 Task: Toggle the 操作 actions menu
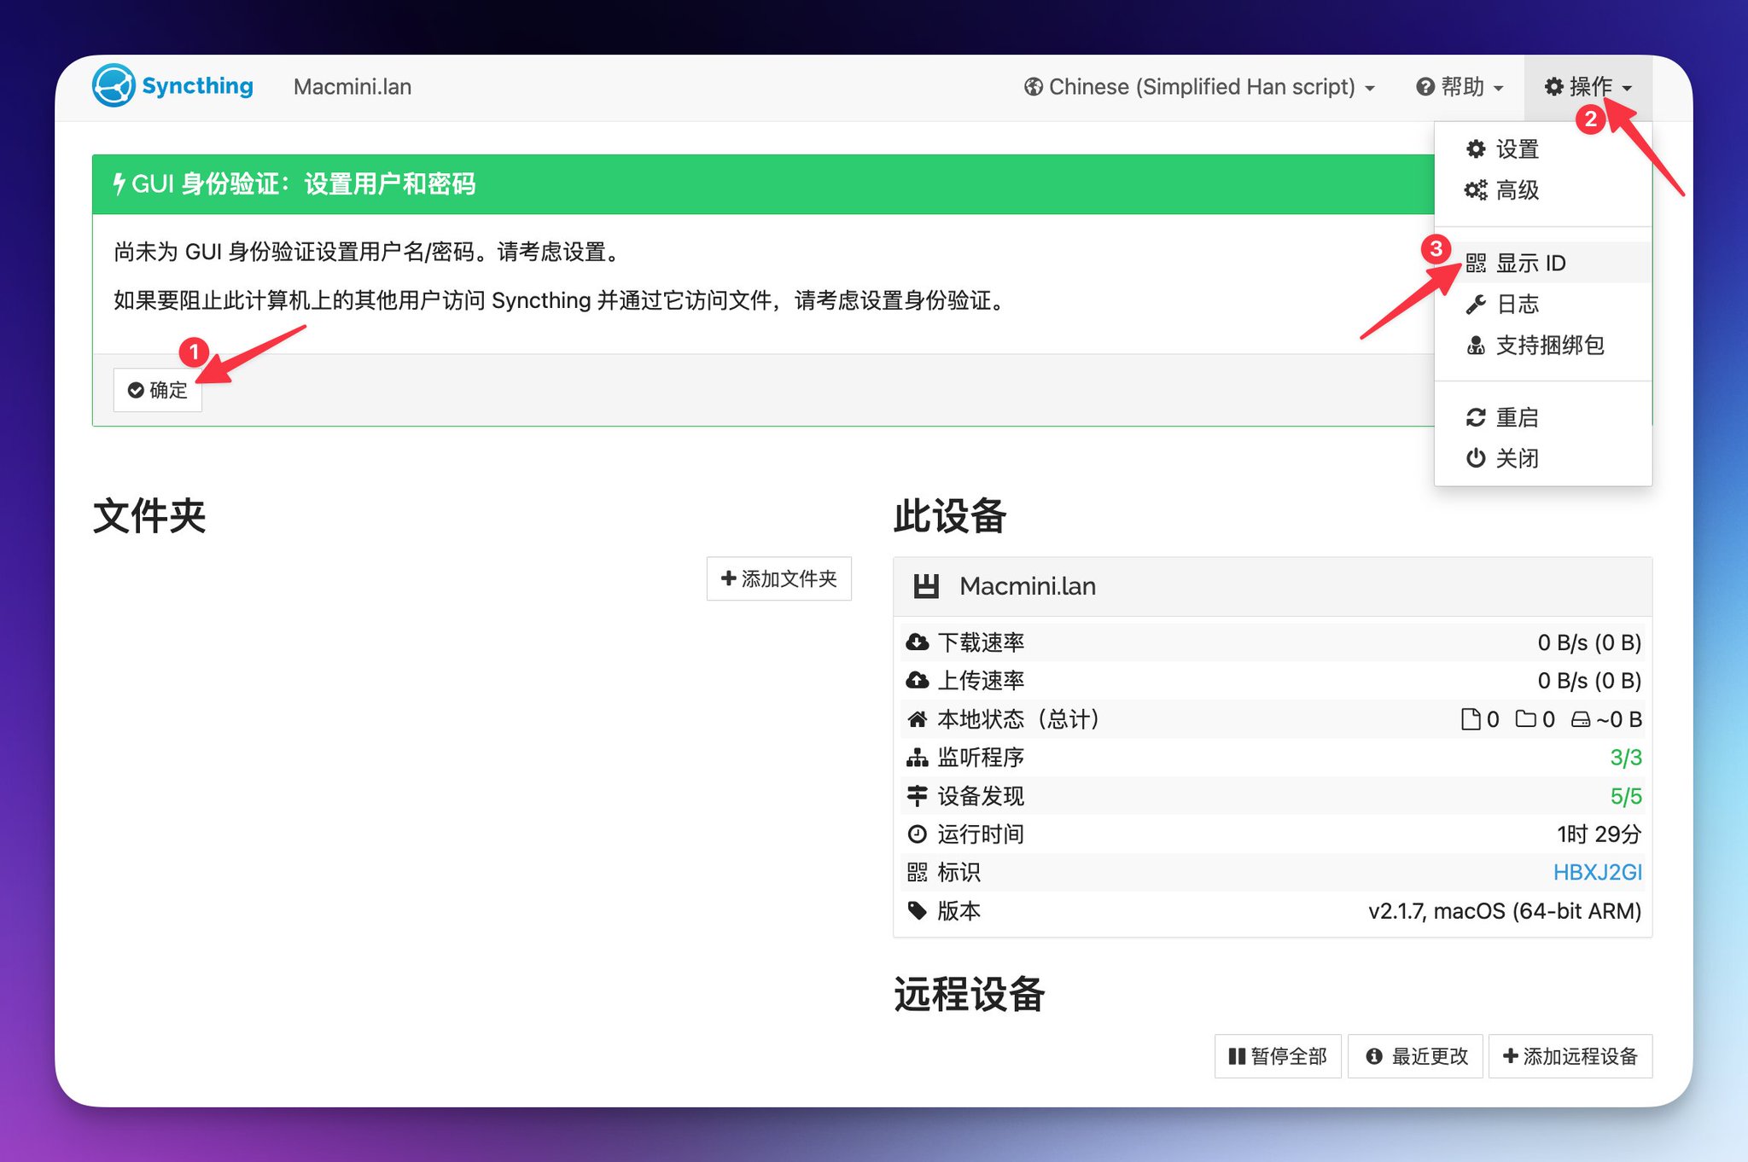tap(1588, 87)
